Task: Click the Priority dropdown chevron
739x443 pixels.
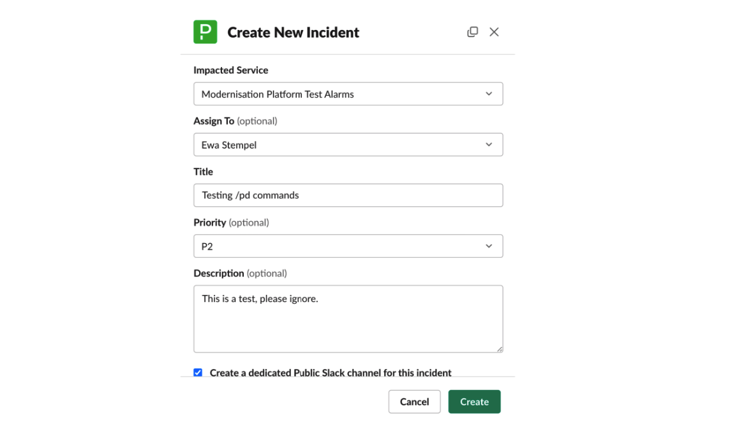Action: 489,246
